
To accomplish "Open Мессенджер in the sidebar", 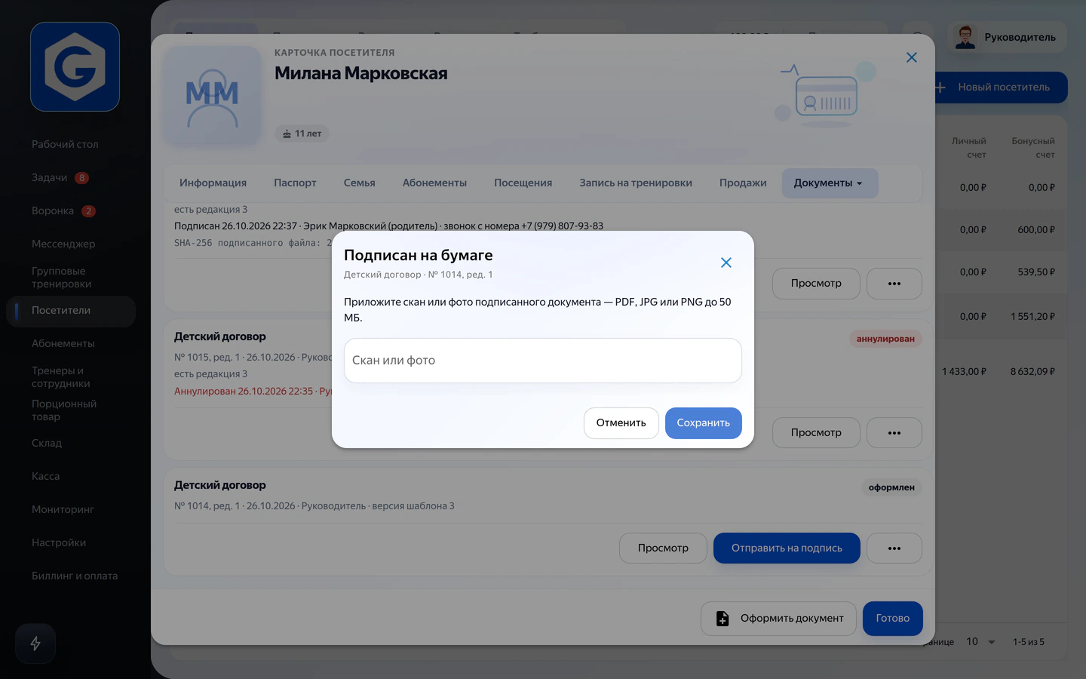I will pyautogui.click(x=63, y=244).
